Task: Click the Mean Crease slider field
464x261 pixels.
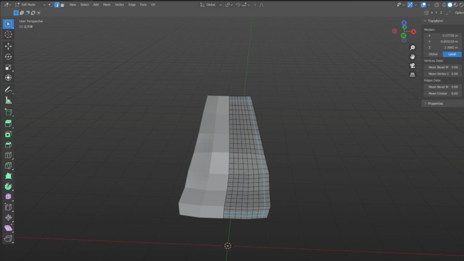Action: coord(442,94)
